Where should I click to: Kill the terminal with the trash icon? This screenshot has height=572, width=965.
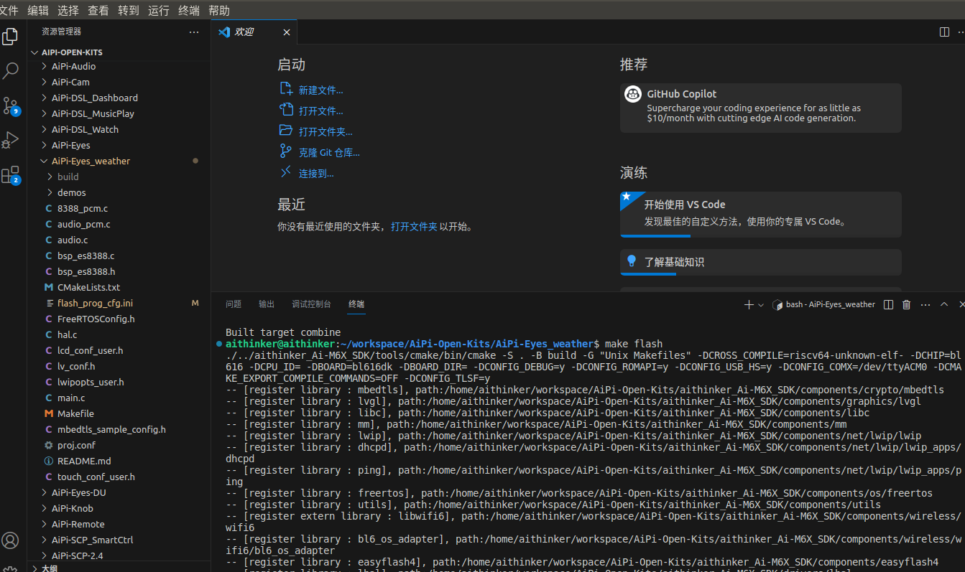[x=907, y=304]
